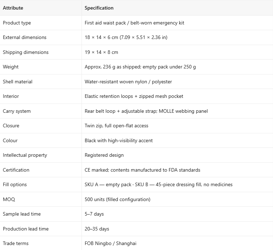Click the CE marked certification text

pyautogui.click(x=143, y=170)
